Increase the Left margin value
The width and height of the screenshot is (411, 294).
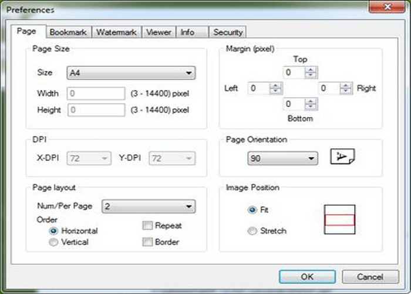[x=276, y=85]
